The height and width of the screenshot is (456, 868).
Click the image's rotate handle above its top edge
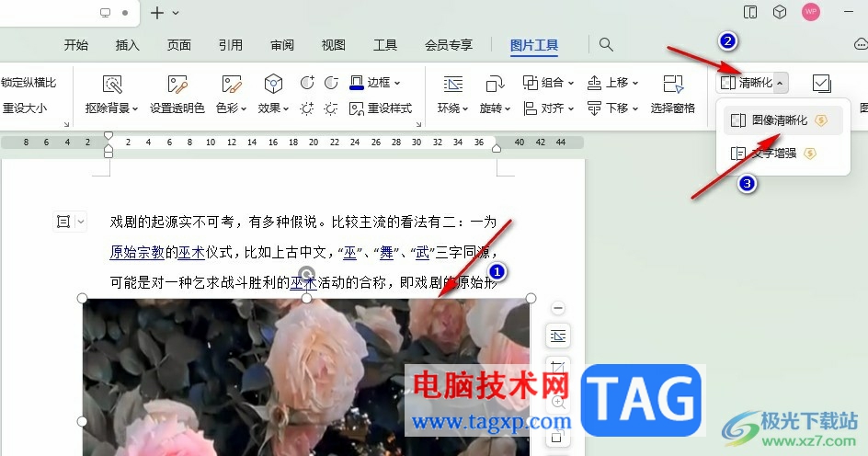[x=306, y=274]
